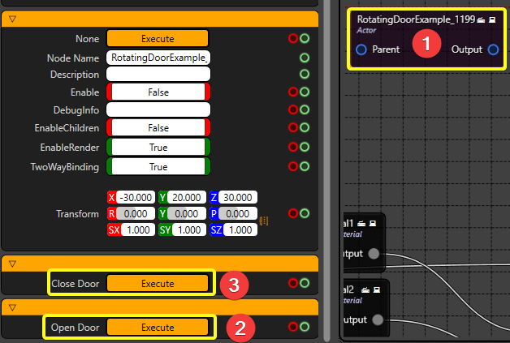Click the green pin beside Close Door
Viewport: 510px width, 343px height.
305,284
